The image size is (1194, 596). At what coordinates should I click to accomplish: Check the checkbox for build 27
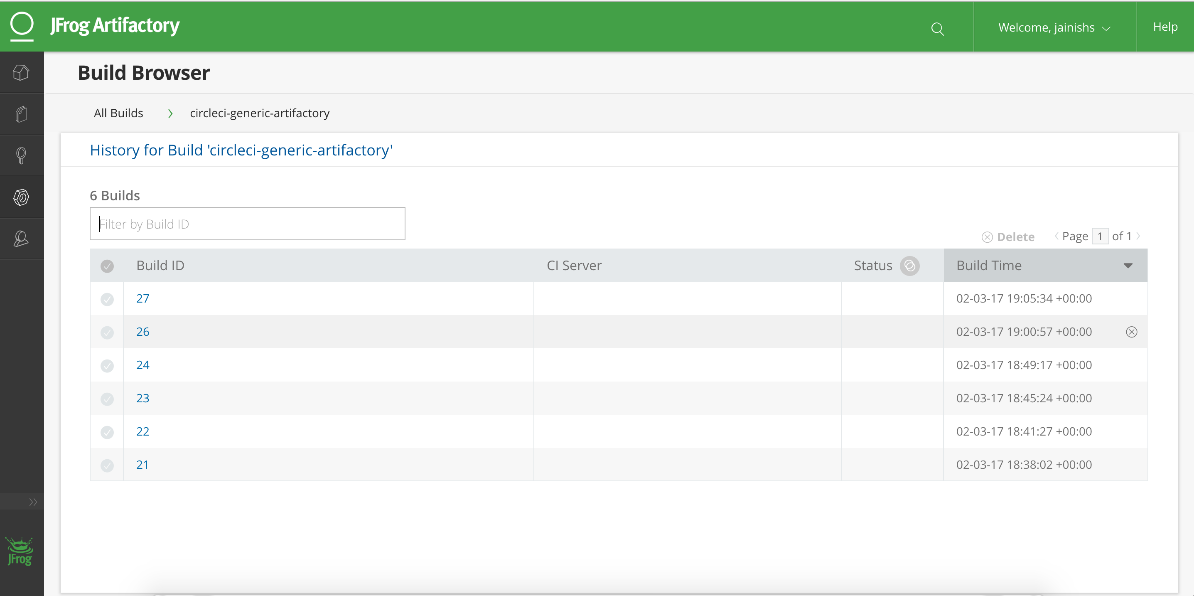(x=107, y=299)
